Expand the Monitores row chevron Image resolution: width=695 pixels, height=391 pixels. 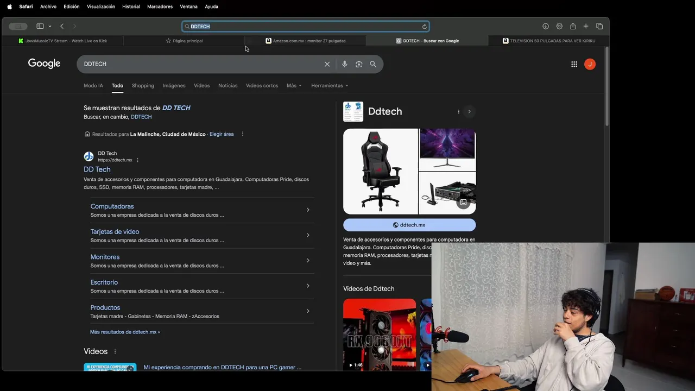[308, 261]
